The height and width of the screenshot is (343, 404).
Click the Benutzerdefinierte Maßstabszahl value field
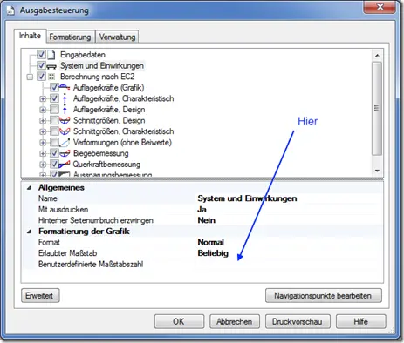click(x=289, y=265)
